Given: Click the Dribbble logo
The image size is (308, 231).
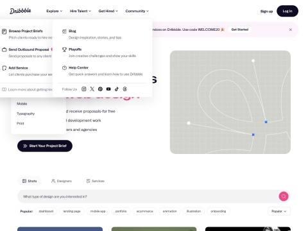Looking at the screenshot, I should [21, 11].
